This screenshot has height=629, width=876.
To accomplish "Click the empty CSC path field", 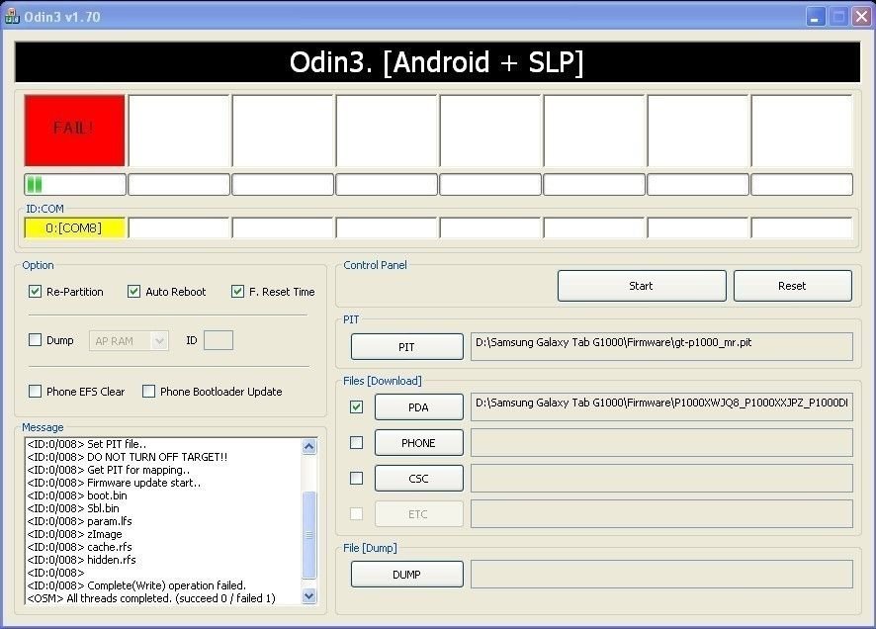I will coord(661,478).
